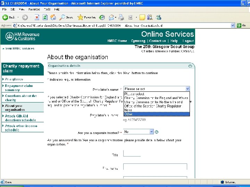Refresh the page with the green arrows icon
Screen dimensions: 250x187
pos(45,17)
